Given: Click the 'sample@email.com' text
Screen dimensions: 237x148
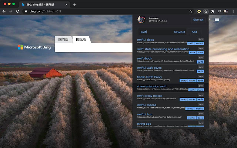Looking at the screenshot, I should tap(158, 21).
